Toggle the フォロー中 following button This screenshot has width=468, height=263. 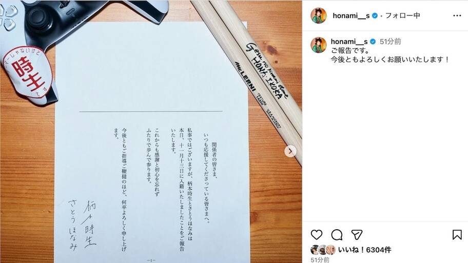click(403, 15)
